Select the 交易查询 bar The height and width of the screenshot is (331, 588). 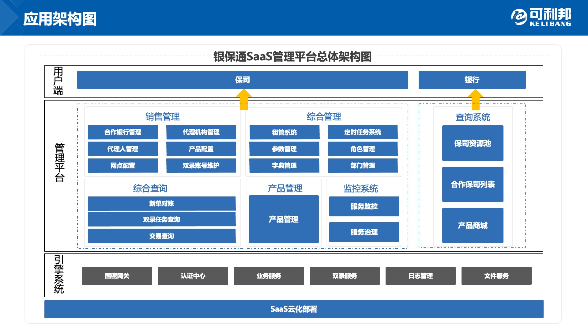click(x=161, y=236)
